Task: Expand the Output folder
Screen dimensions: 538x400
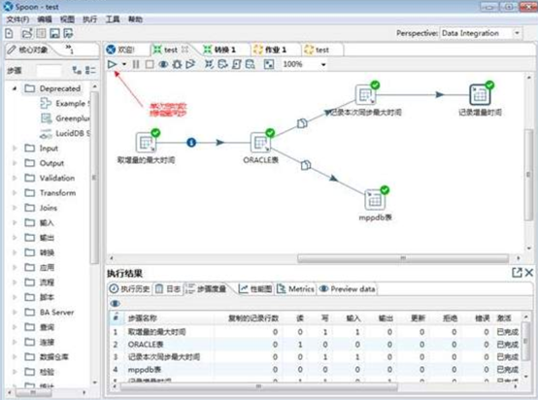Action: [15, 163]
